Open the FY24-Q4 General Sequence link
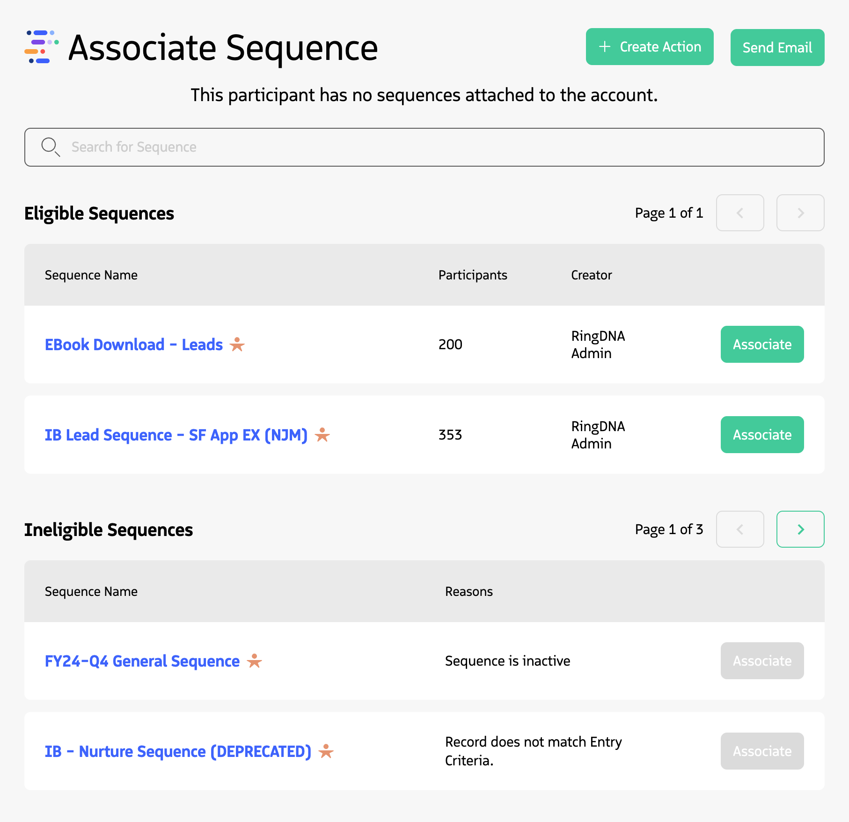The width and height of the screenshot is (849, 822). point(141,661)
